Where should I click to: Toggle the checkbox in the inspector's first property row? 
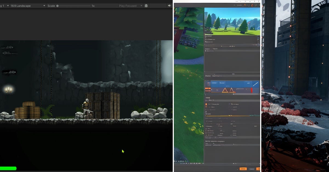pos(229,104)
